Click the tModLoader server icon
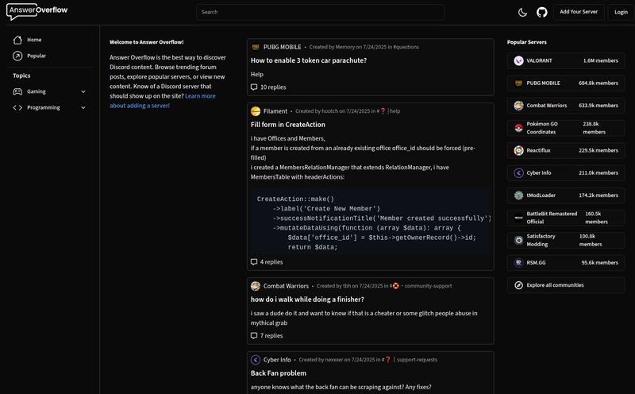This screenshot has height=394, width=635. (x=518, y=195)
